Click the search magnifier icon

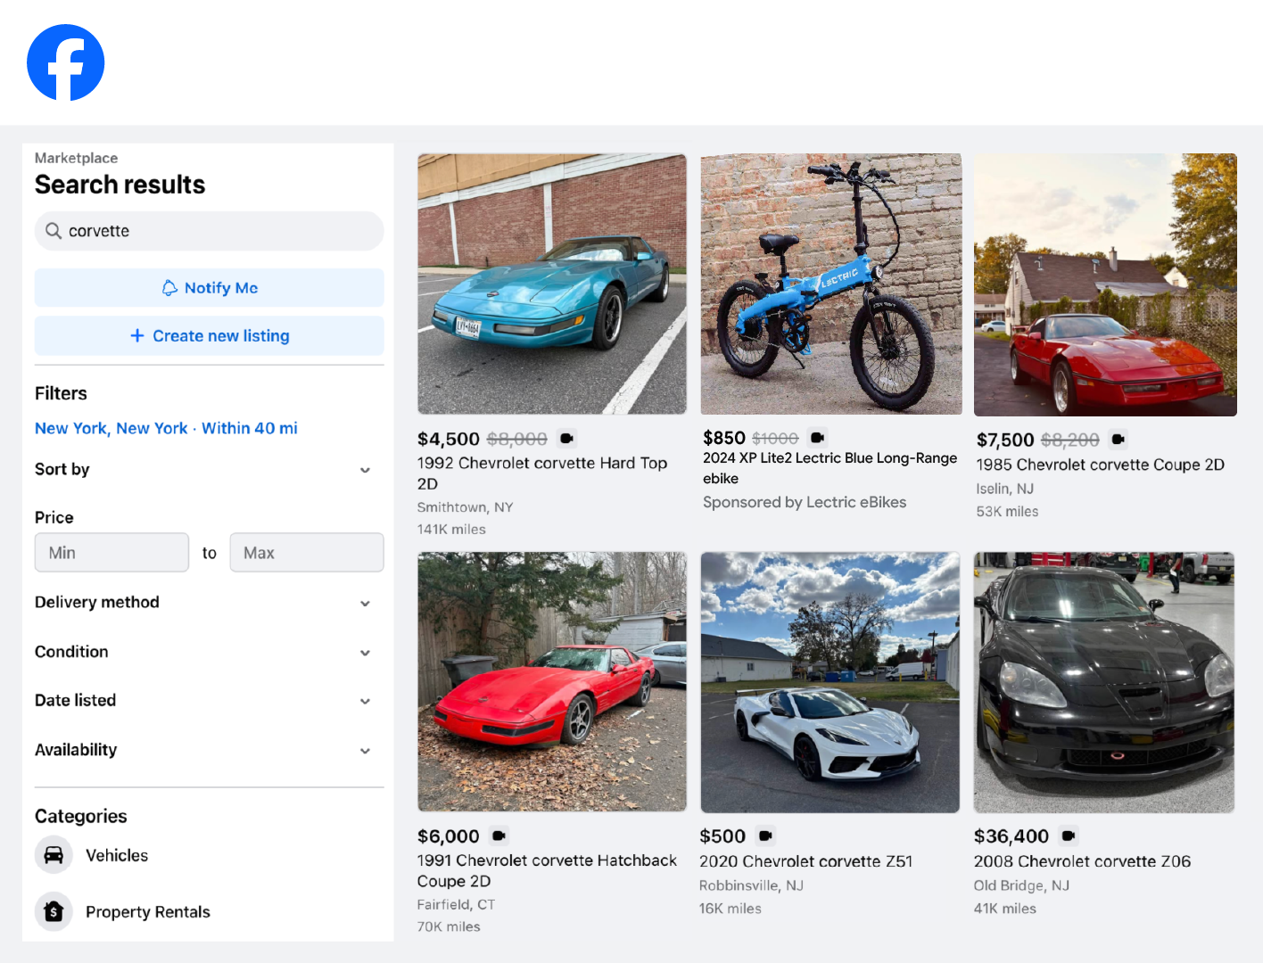[x=54, y=231]
